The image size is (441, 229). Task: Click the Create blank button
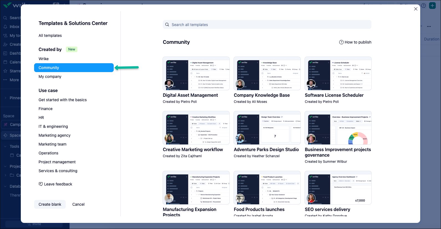(50, 204)
